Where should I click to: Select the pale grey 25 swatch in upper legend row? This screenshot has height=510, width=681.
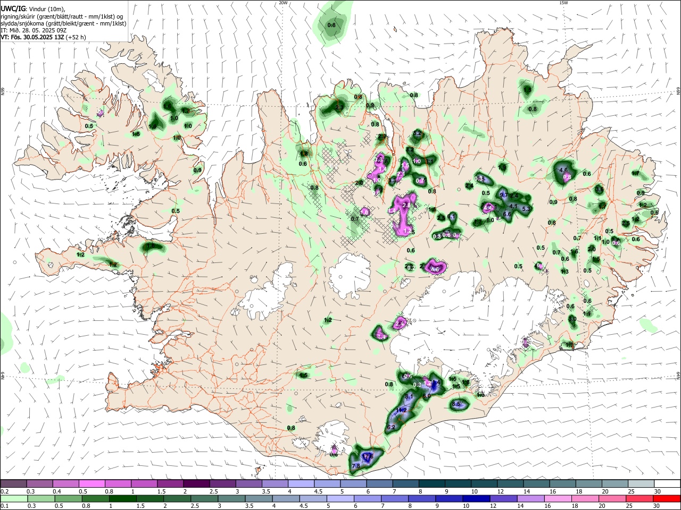coord(641,483)
